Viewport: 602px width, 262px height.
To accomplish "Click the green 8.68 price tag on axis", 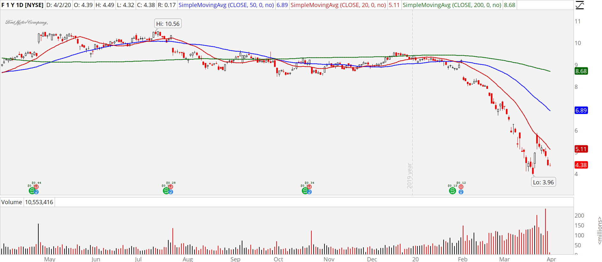I will click(581, 71).
